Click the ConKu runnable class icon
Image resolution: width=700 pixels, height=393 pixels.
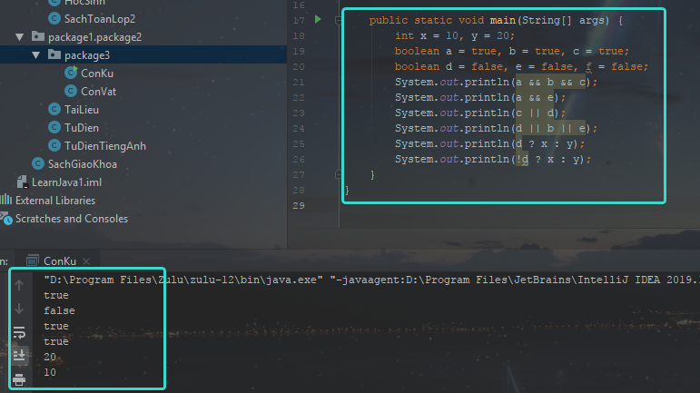click(x=71, y=73)
